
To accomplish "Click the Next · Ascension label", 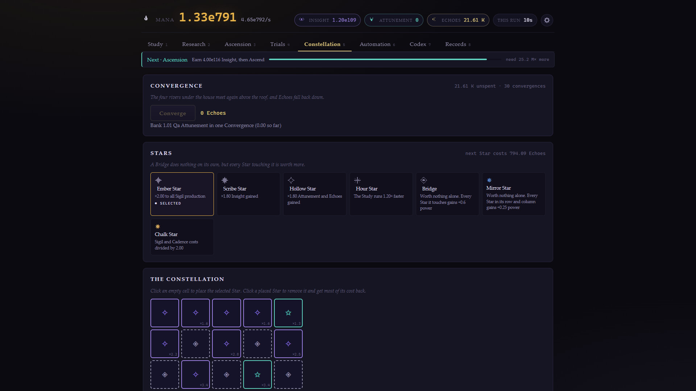I will click(167, 60).
